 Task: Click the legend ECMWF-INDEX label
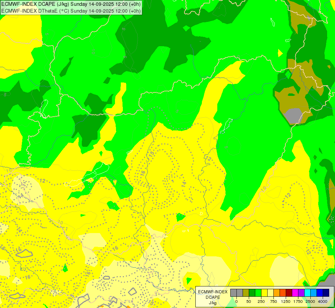(x=213, y=292)
